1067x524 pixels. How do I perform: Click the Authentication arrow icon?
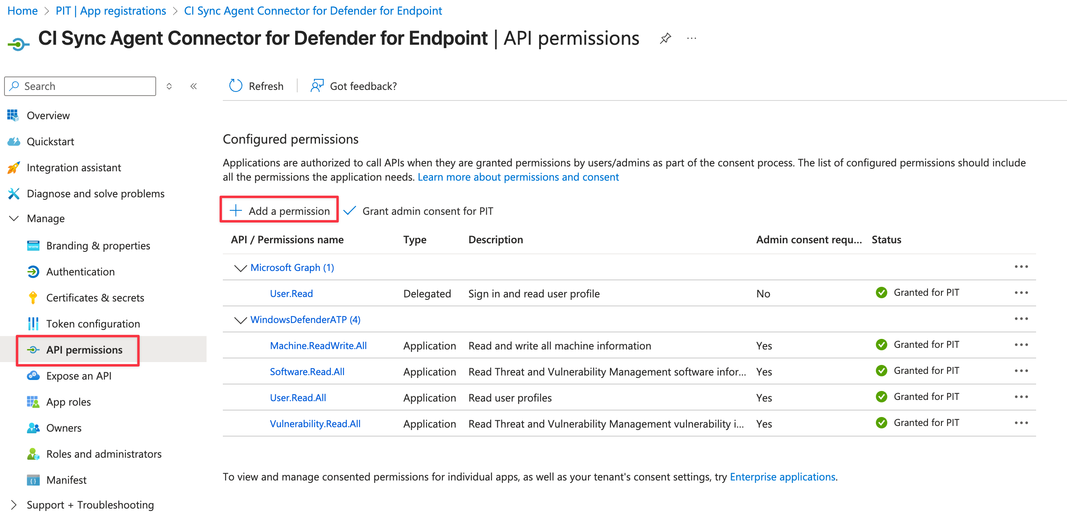point(33,271)
